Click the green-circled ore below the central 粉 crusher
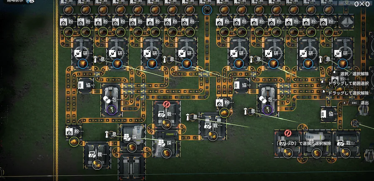The height and width of the screenshot is (181, 374). [x=224, y=113]
